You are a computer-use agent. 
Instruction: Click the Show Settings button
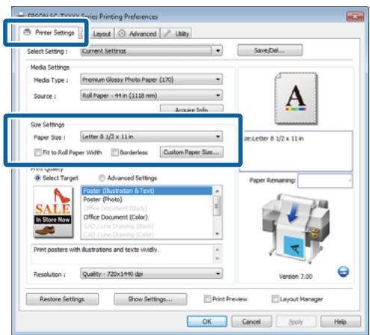(150, 299)
